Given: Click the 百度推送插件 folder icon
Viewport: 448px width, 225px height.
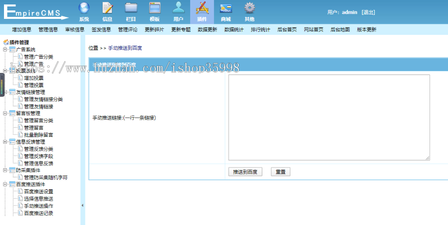Looking at the screenshot, I should pos(12,184).
